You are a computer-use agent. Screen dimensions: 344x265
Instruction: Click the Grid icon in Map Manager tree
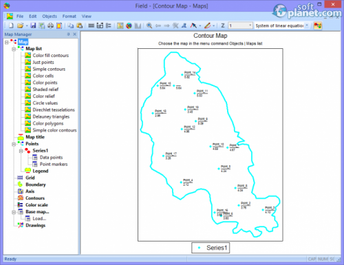tap(20, 178)
